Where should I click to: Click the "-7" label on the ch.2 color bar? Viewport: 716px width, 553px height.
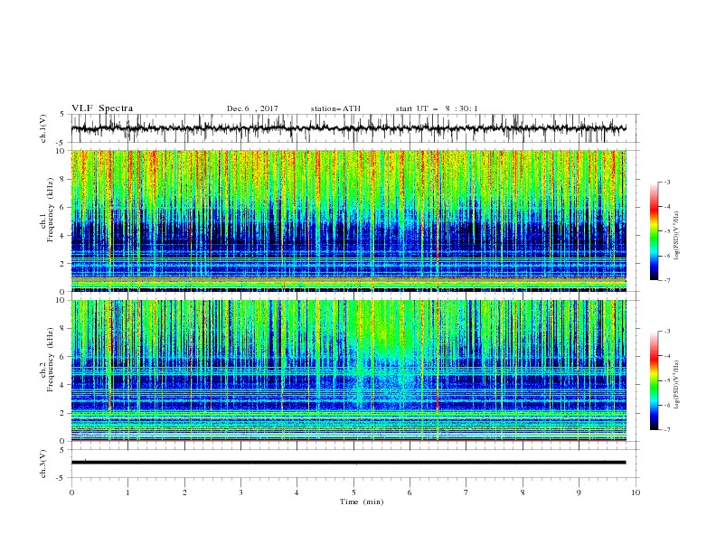(666, 429)
